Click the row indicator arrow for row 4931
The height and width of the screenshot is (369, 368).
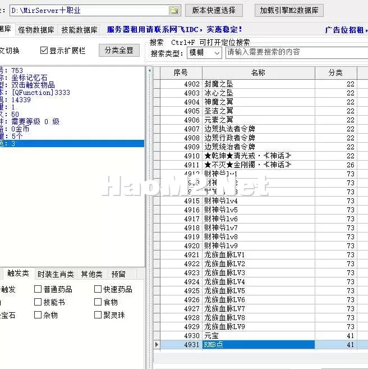coord(157,344)
